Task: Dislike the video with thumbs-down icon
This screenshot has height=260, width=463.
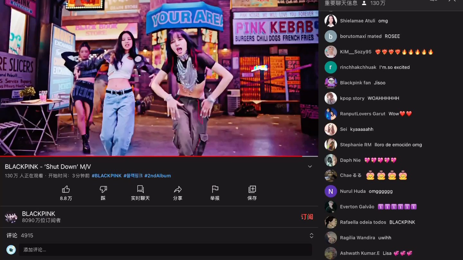Action: [103, 189]
